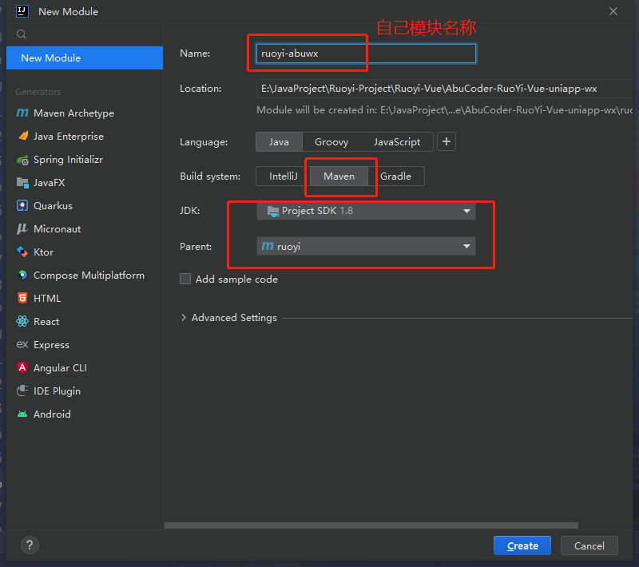Click the Create button
Viewport: 639px width, 567px height.
click(522, 545)
